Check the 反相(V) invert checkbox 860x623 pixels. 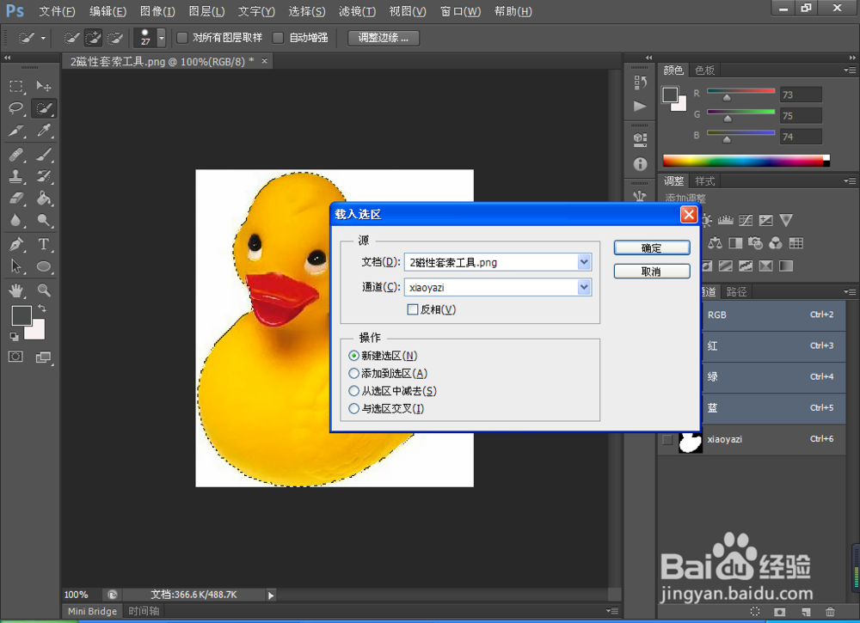[x=413, y=309]
